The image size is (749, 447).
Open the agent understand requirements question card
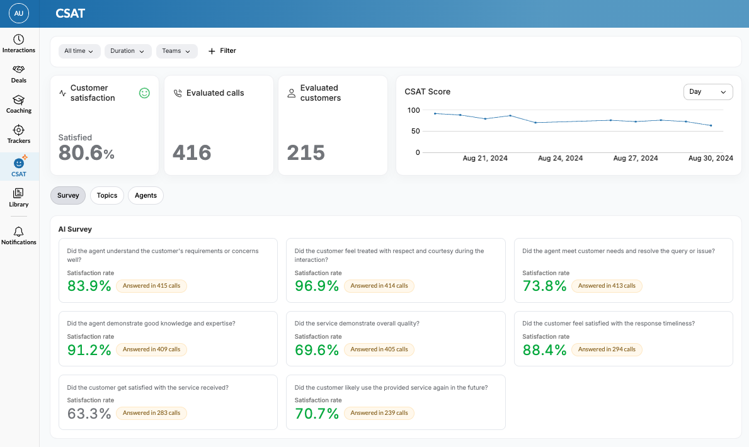tap(168, 270)
